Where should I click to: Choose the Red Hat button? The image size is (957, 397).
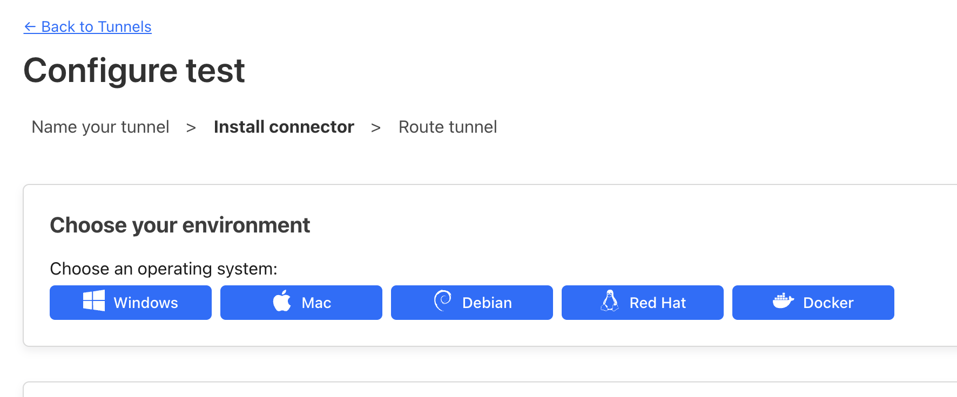click(x=643, y=303)
